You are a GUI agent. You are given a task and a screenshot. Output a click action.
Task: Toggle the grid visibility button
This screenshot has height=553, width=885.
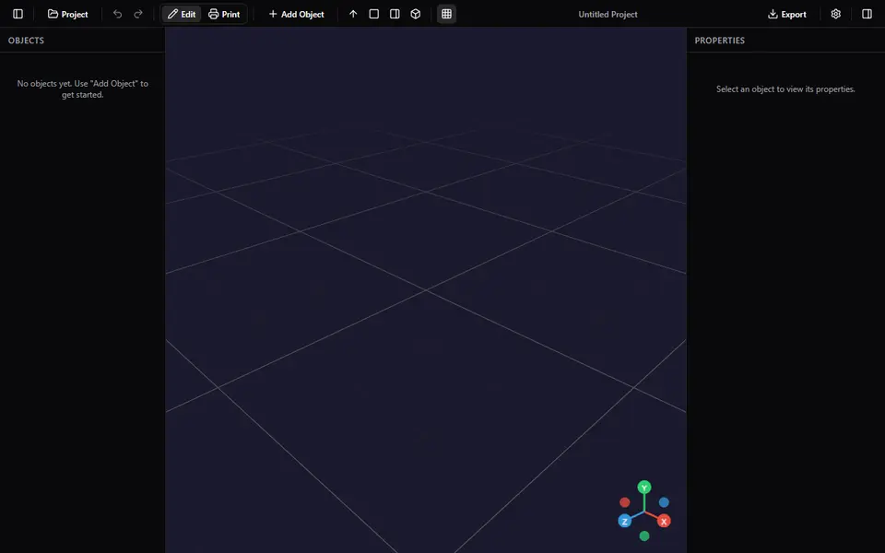[x=446, y=14]
